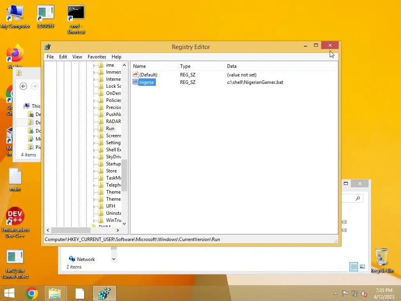The width and height of the screenshot is (401, 301).
Task: Click the (Default) value string icon
Action: (x=135, y=74)
